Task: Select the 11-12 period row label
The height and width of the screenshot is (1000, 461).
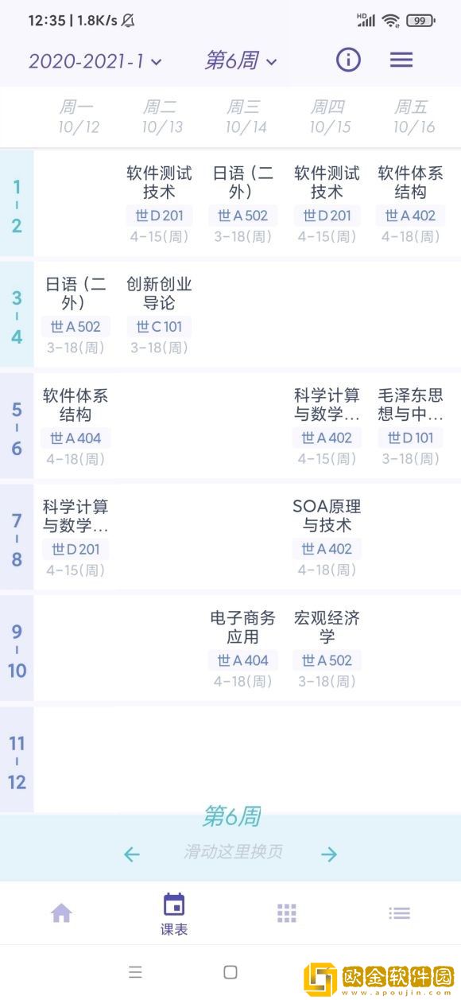Action: 17,762
